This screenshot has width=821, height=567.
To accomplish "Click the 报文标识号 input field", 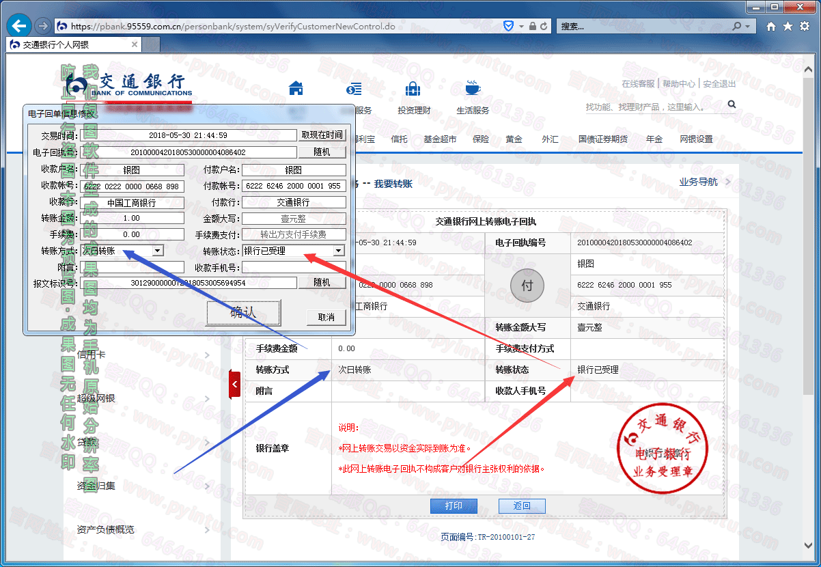I will [189, 282].
